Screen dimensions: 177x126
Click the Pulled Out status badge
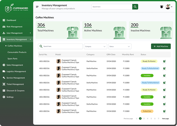point(147,111)
